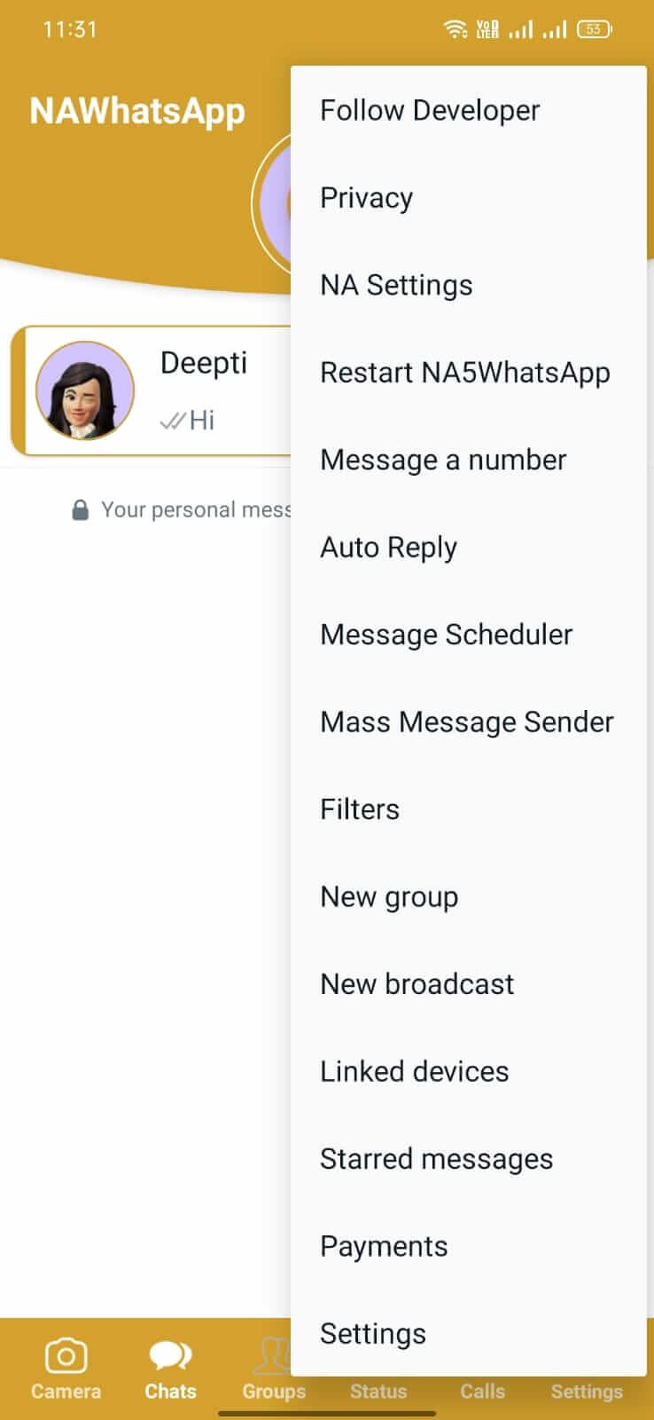Open Deepti chat conversation

[152, 390]
